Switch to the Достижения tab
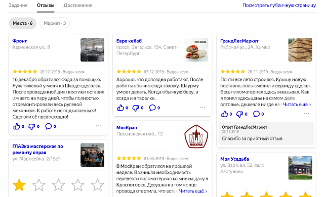The image size is (324, 197). pyautogui.click(x=78, y=6)
